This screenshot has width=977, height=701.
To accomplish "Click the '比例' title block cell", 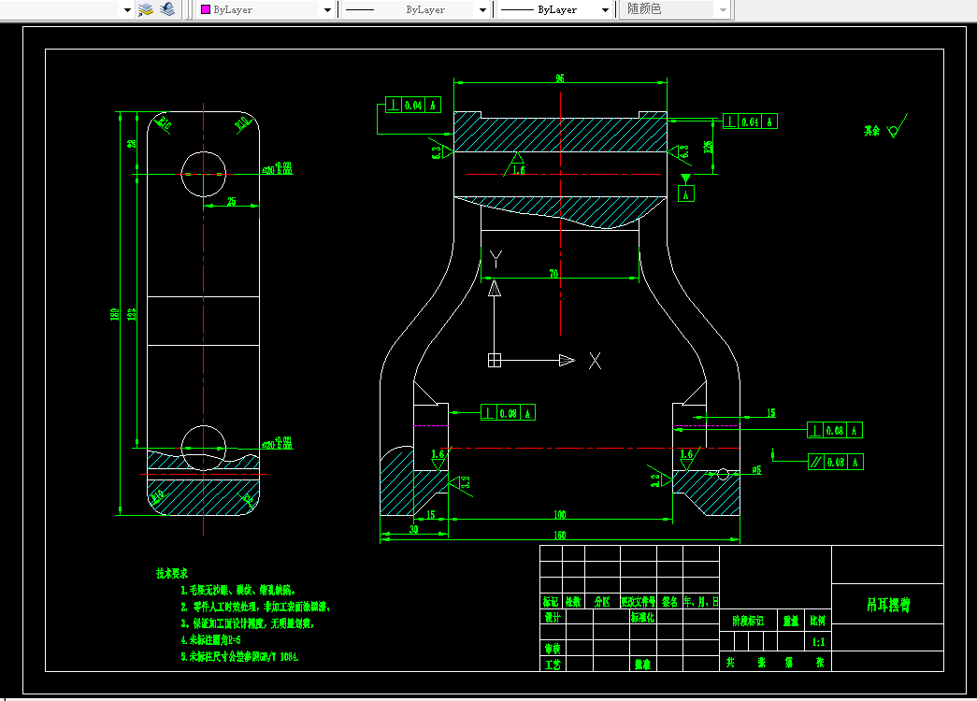I will [817, 621].
